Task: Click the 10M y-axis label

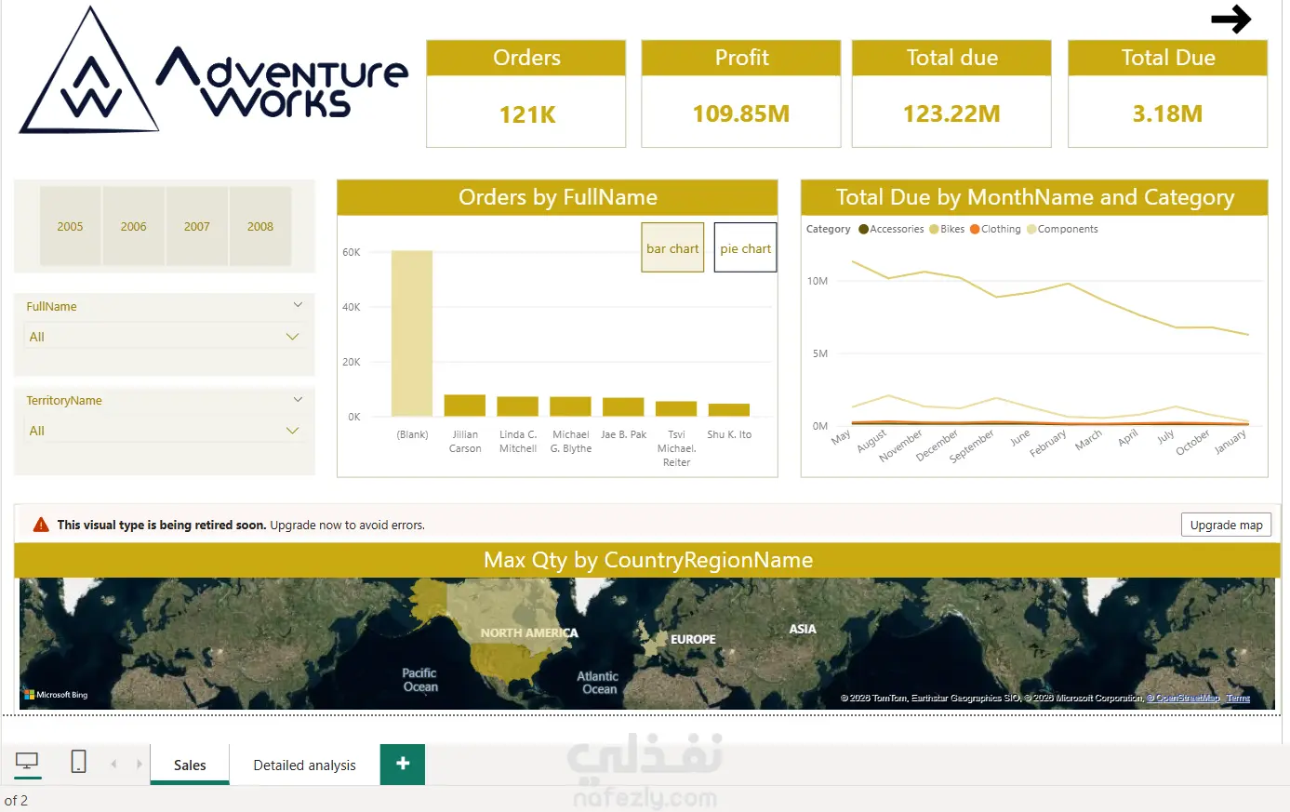Action: pos(818,281)
